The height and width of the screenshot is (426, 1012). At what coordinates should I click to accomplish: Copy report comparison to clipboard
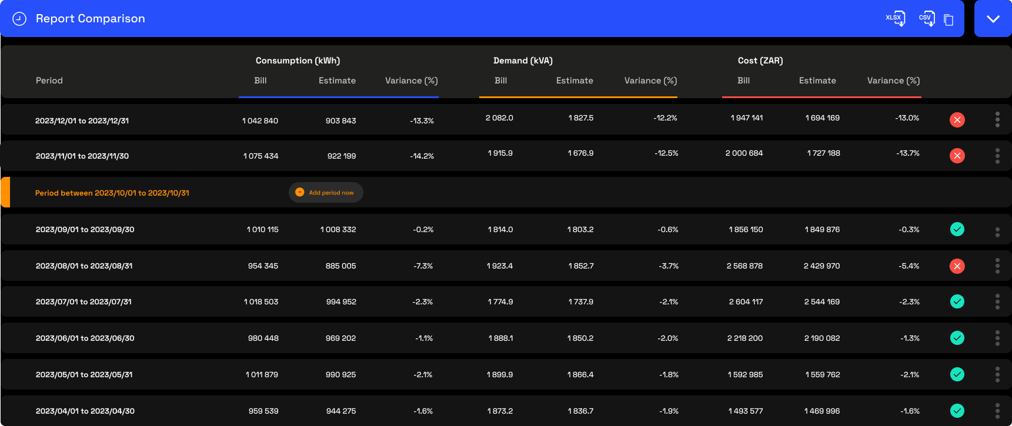click(x=948, y=20)
